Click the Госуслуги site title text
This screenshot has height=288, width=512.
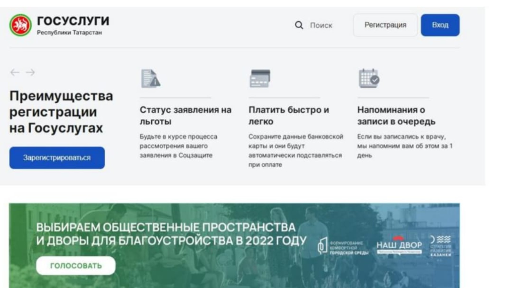pyautogui.click(x=73, y=21)
